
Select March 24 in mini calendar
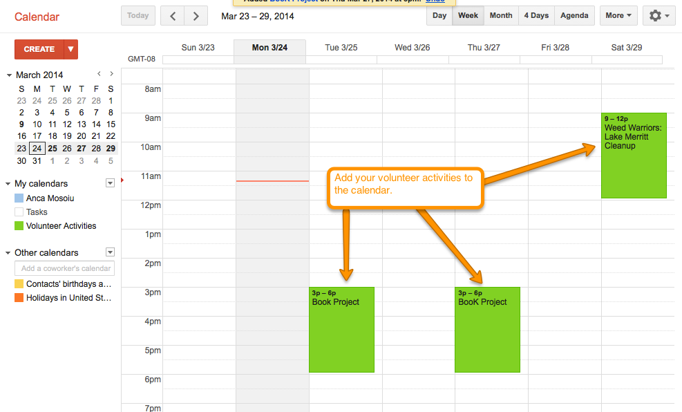37,149
